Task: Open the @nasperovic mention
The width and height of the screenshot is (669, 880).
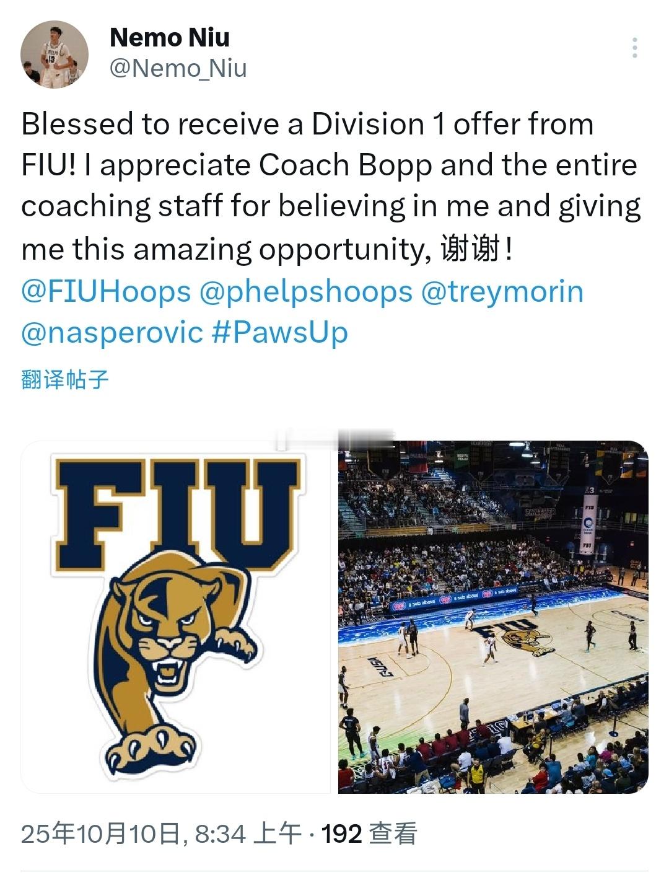Action: (112, 333)
